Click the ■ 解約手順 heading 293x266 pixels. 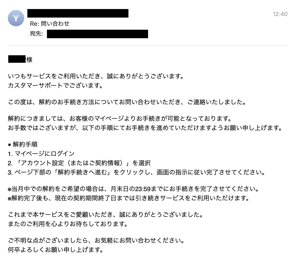(23, 144)
